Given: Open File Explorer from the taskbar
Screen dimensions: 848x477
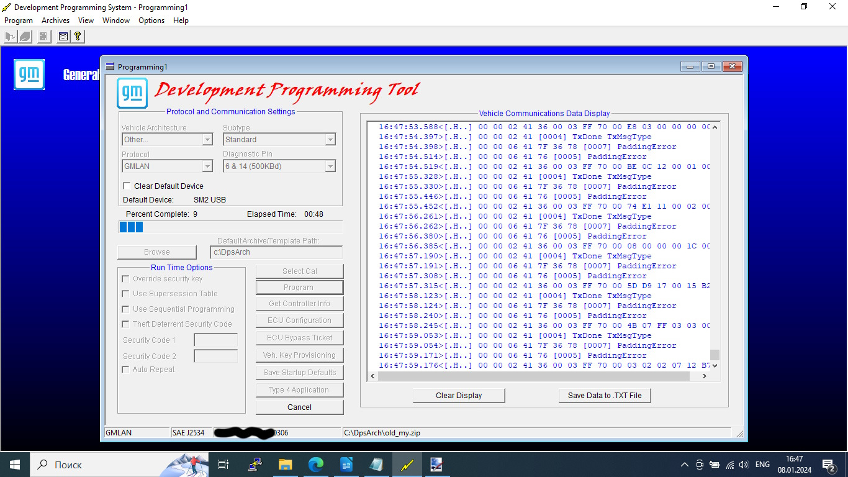Looking at the screenshot, I should click(285, 465).
